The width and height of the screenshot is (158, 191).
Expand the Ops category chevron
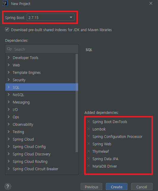click(9, 117)
